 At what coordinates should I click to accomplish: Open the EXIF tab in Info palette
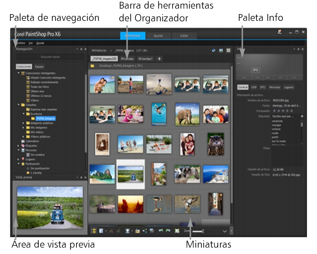[254, 87]
